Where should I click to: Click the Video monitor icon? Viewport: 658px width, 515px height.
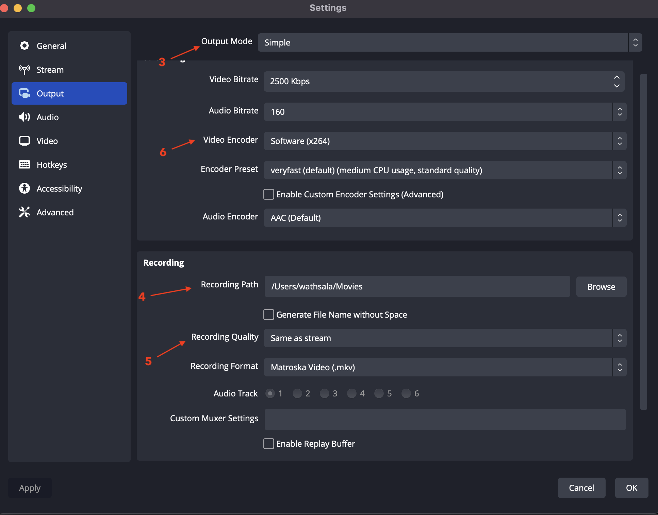point(24,141)
